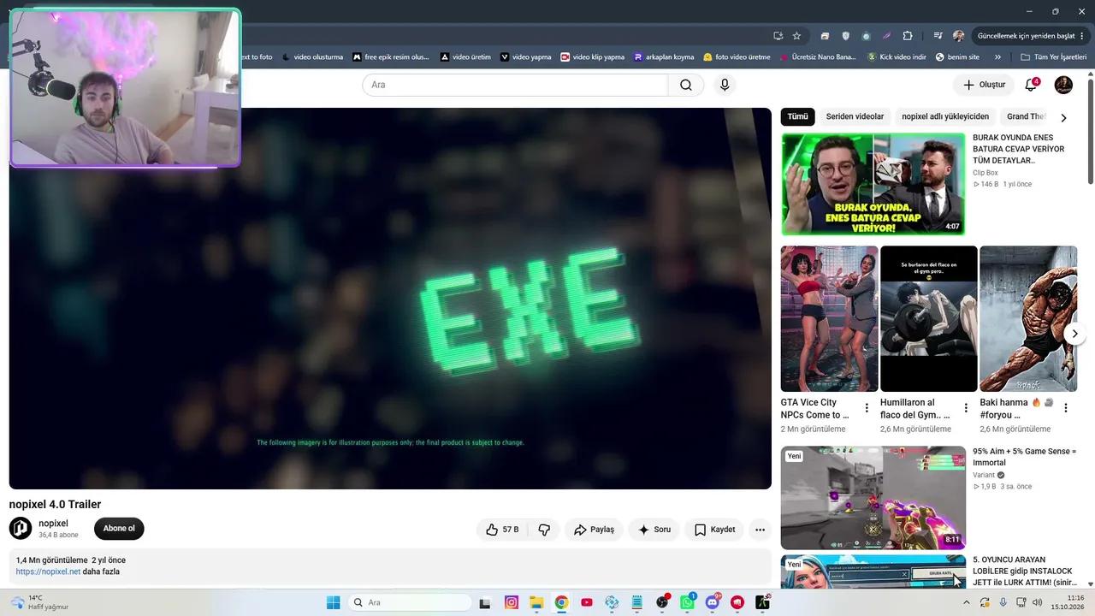Open Discord from the taskbar
Screen dimensions: 1095x616
pos(713,602)
